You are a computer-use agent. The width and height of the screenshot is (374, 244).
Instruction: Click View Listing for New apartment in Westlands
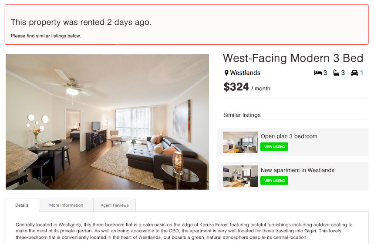274,181
